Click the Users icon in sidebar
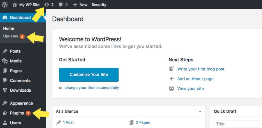This screenshot has width=262, height=128. click(5, 123)
